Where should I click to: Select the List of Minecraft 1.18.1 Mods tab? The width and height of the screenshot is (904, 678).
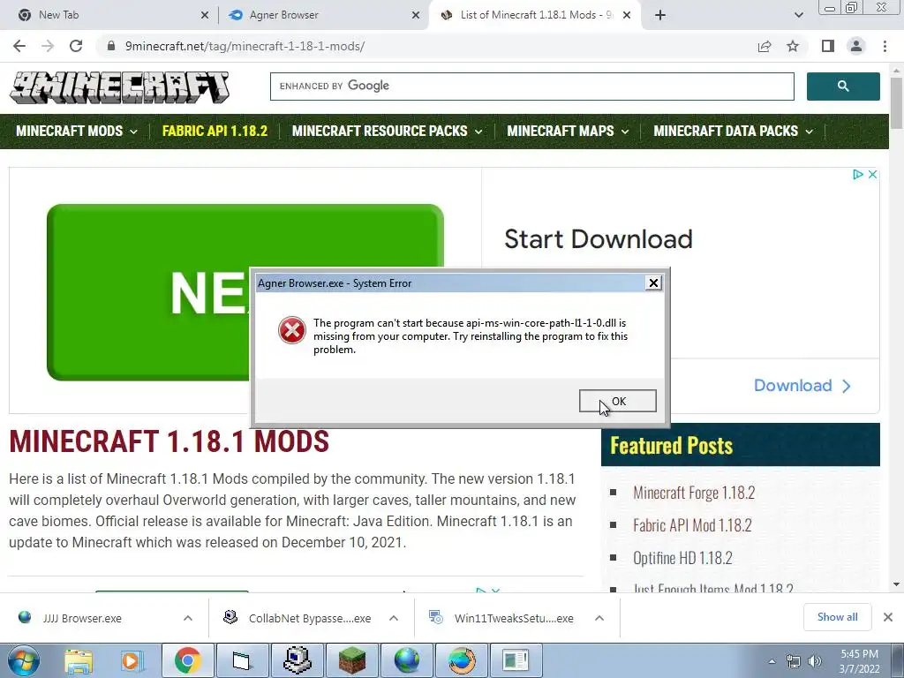[x=535, y=15]
